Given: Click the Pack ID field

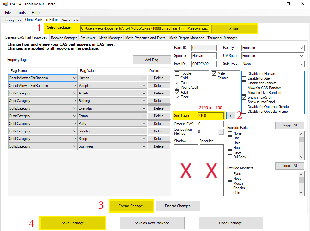Looking at the screenshot, I should (204, 48).
